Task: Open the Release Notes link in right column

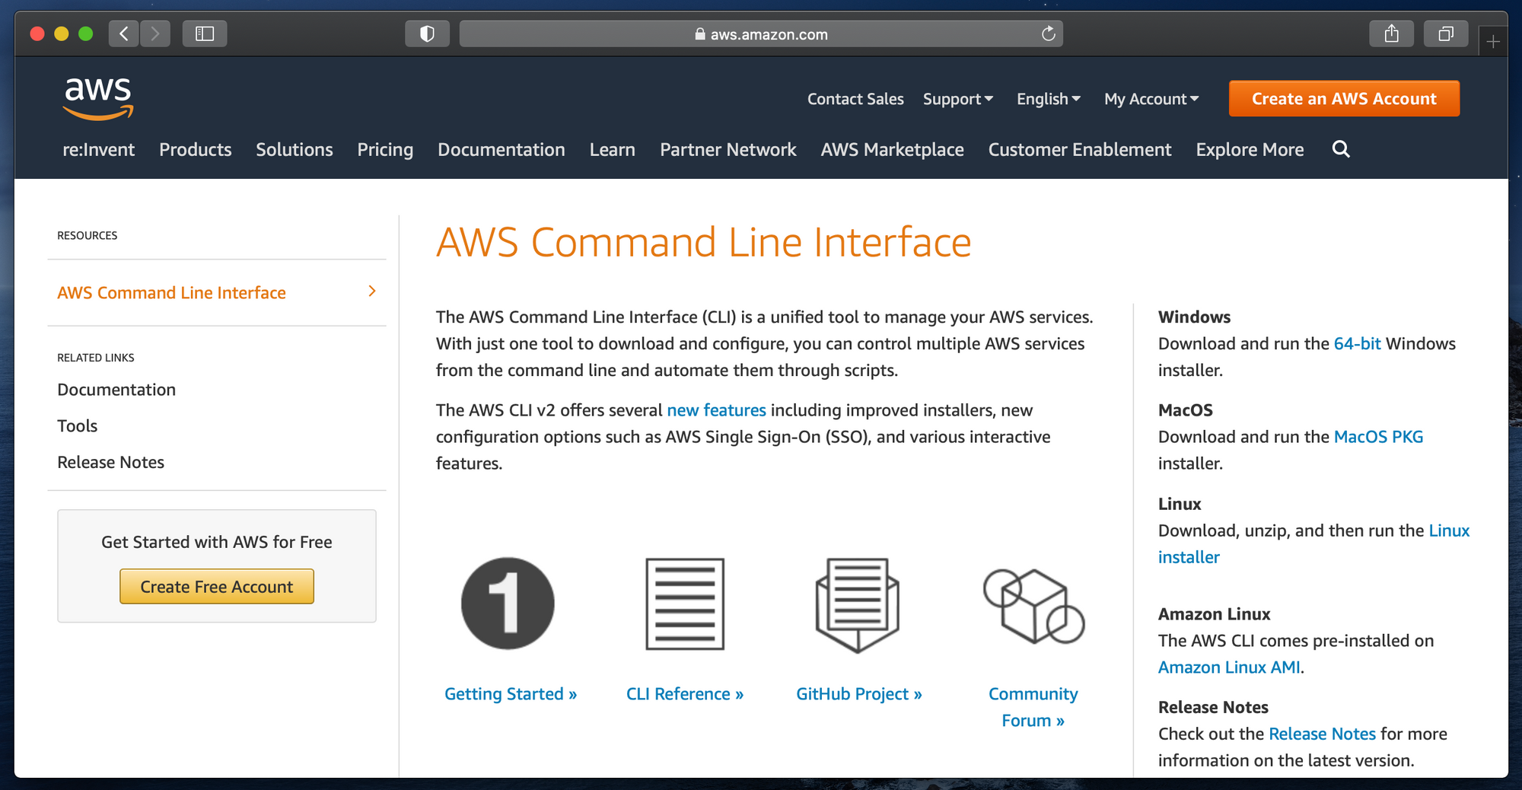Action: coord(1322,734)
